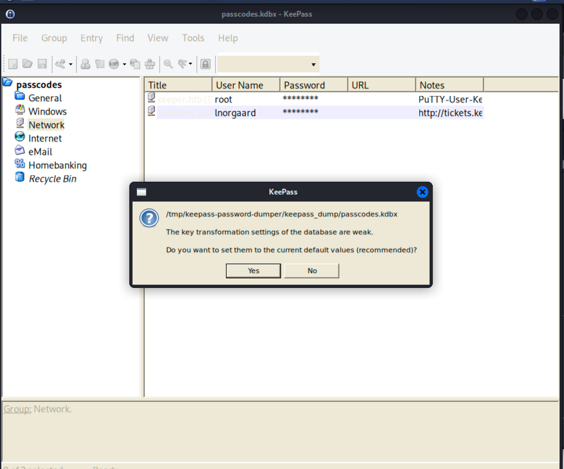Click the Find magnifier icon
Image resolution: width=564 pixels, height=469 pixels.
[168, 64]
